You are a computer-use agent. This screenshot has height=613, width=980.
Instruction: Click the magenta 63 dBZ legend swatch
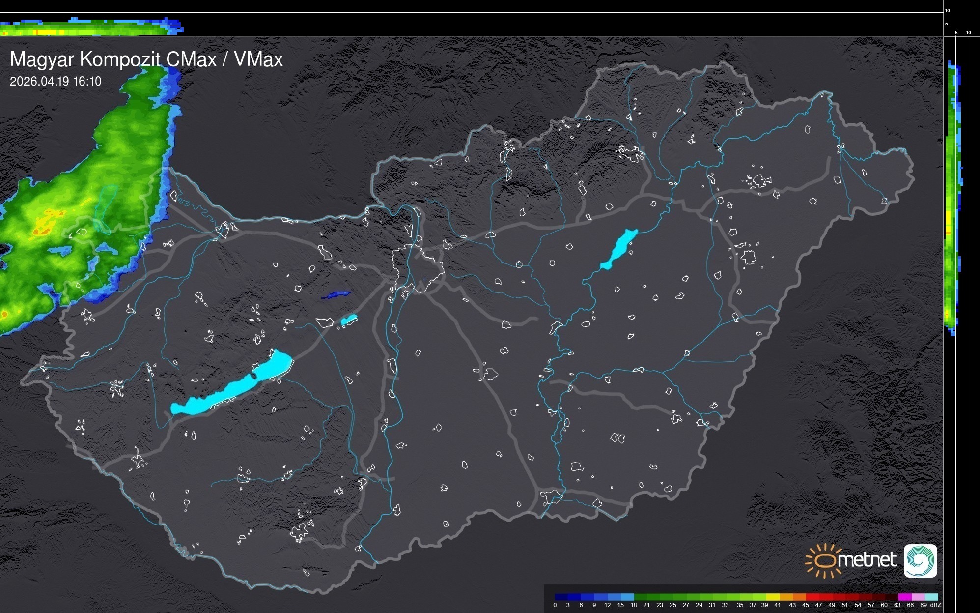click(904, 597)
